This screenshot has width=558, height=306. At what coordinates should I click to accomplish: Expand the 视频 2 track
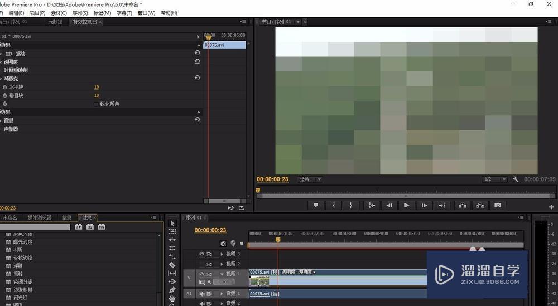(x=222, y=264)
